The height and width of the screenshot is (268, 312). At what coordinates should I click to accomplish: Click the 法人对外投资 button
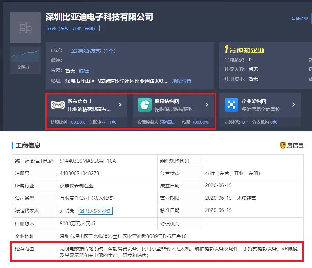click(x=95, y=211)
